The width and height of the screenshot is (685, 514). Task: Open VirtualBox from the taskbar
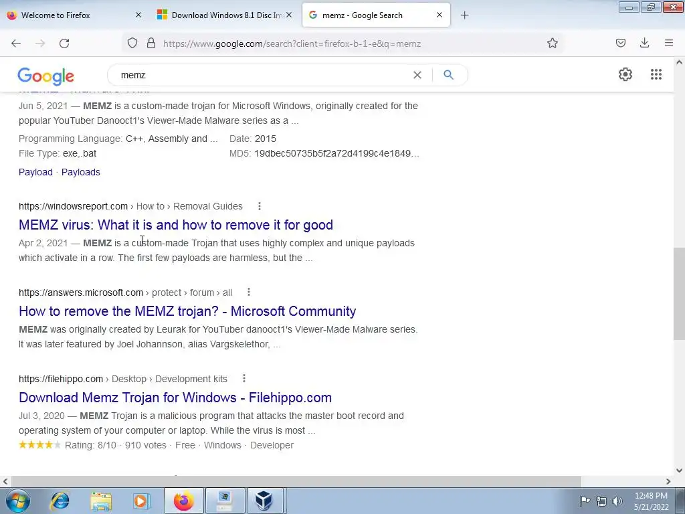tap(264, 501)
